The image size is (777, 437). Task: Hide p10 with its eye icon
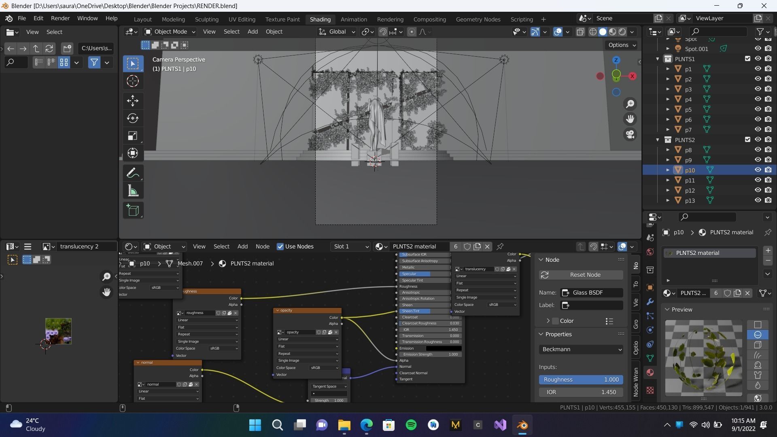tap(758, 170)
